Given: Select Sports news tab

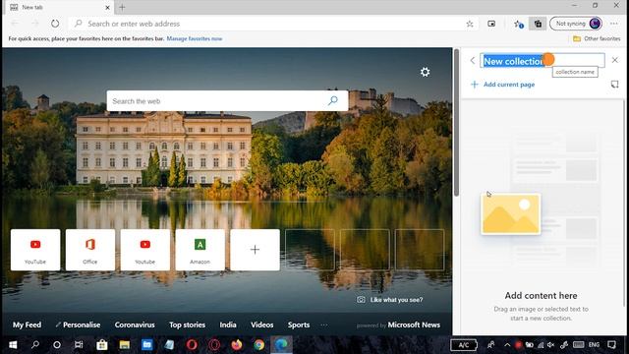Looking at the screenshot, I should [299, 324].
